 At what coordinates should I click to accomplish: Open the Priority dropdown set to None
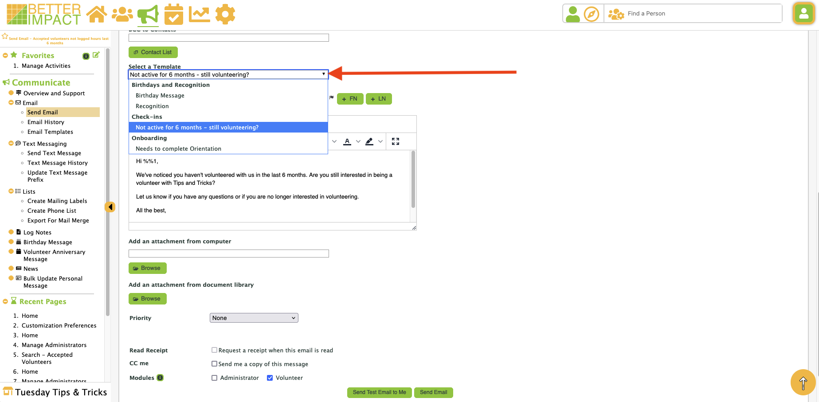(x=254, y=318)
